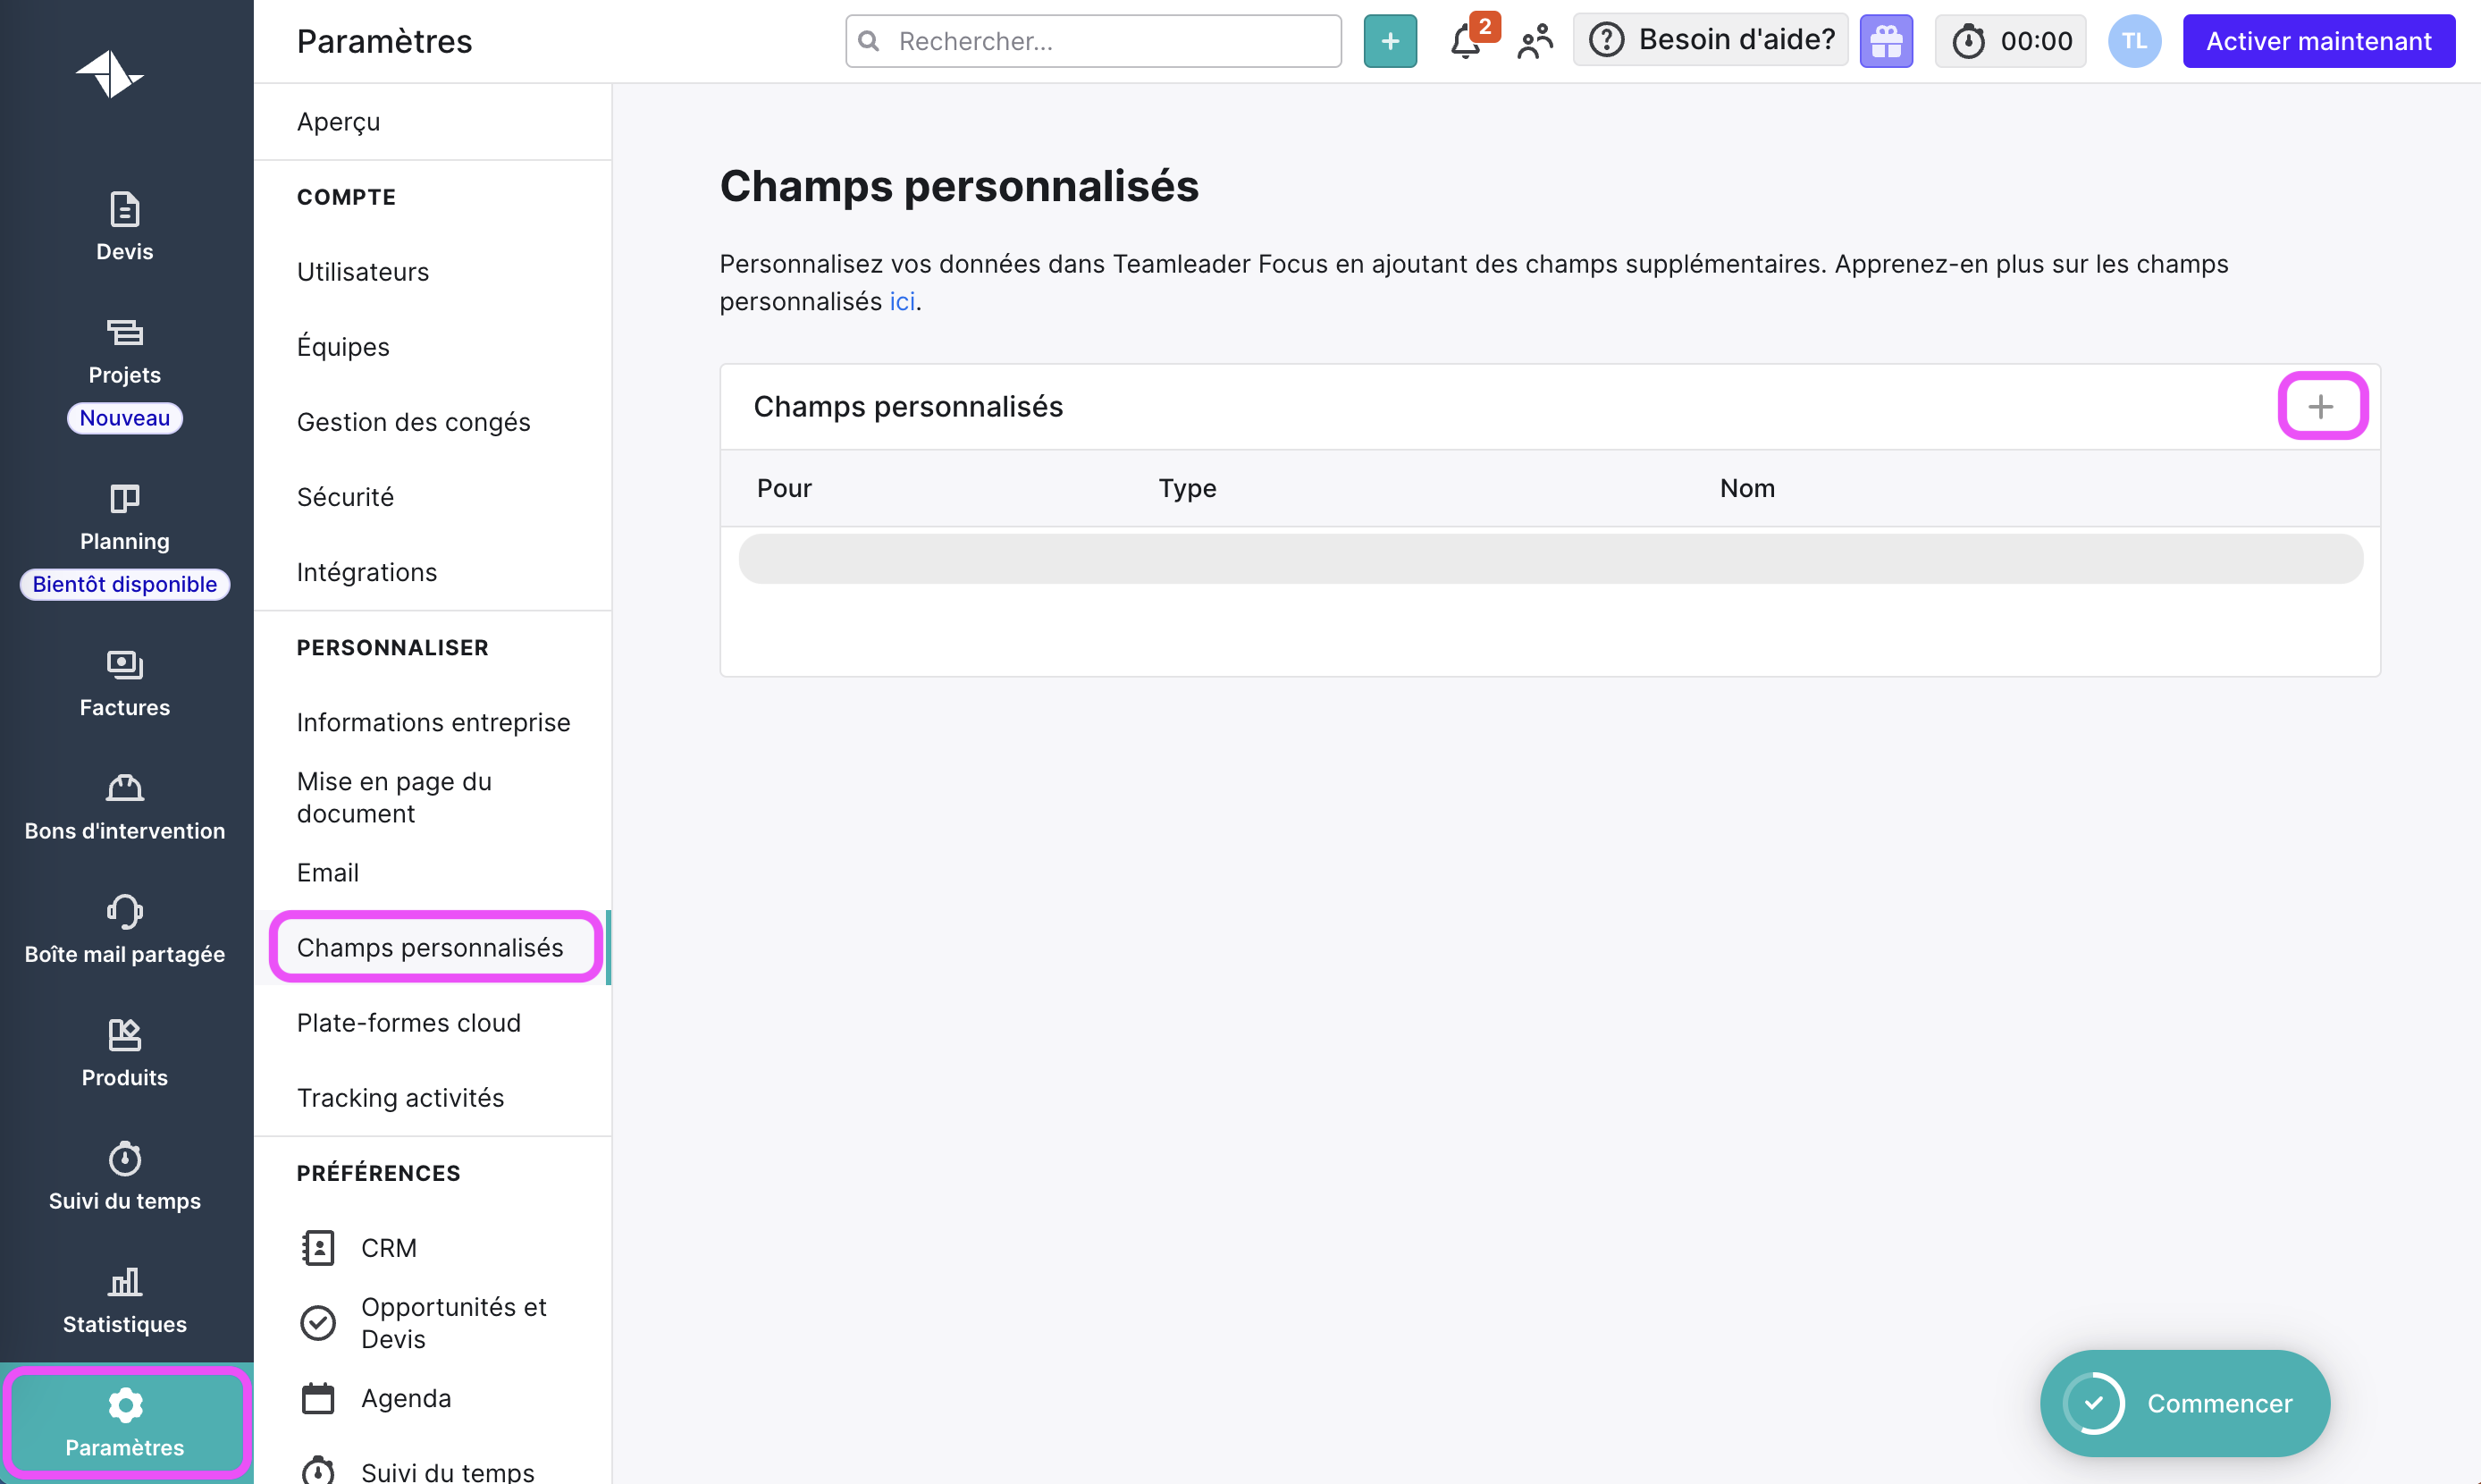Open the Planning section

[125, 518]
